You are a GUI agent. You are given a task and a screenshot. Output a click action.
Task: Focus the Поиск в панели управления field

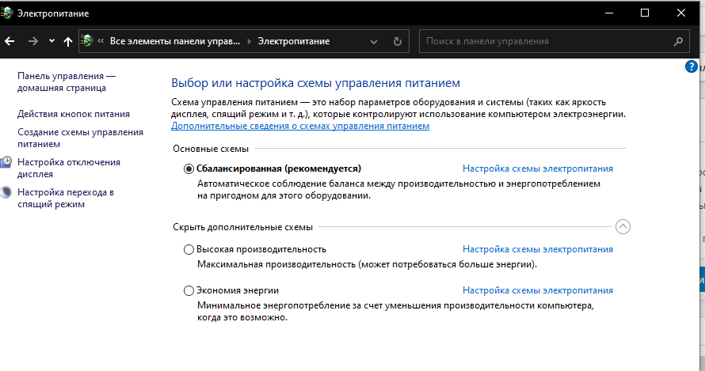click(554, 41)
